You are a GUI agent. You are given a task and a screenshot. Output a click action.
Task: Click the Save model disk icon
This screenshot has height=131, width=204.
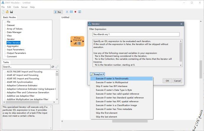pyautogui.click(x=12, y=12)
